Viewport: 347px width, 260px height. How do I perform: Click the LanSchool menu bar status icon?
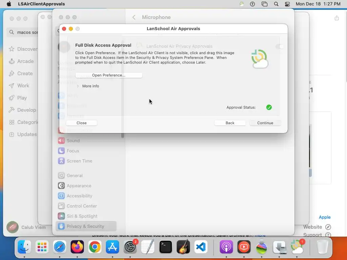[x=242, y=4]
